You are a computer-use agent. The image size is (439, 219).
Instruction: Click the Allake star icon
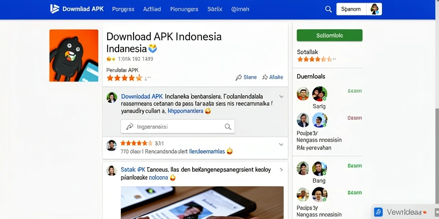265,77
